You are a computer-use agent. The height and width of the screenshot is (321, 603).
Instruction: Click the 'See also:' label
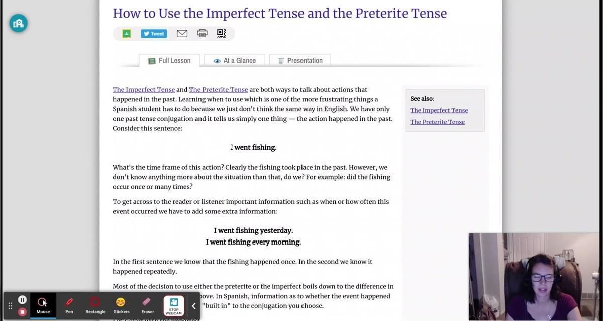422,99
